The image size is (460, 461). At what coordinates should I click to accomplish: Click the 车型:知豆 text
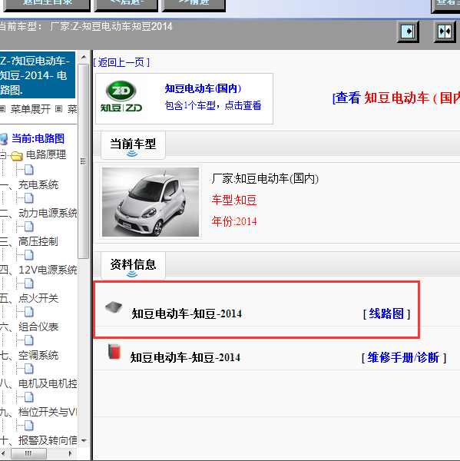point(234,200)
